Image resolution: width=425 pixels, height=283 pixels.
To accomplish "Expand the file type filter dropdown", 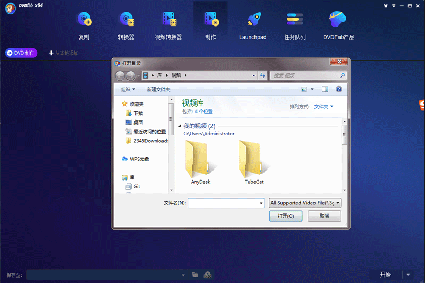I will pos(305,203).
